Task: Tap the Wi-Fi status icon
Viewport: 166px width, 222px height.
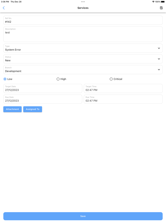Action: tap(153, 2)
